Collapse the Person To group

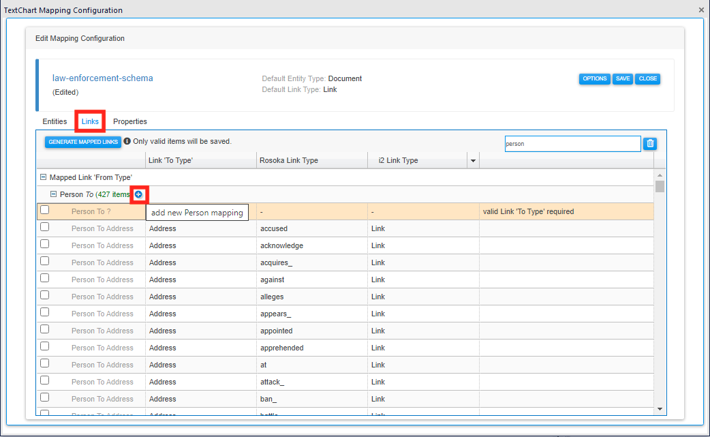pos(54,194)
